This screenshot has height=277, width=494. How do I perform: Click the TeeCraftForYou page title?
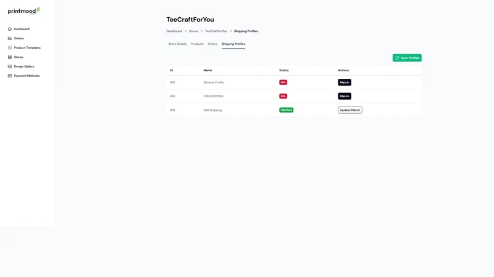tap(190, 20)
